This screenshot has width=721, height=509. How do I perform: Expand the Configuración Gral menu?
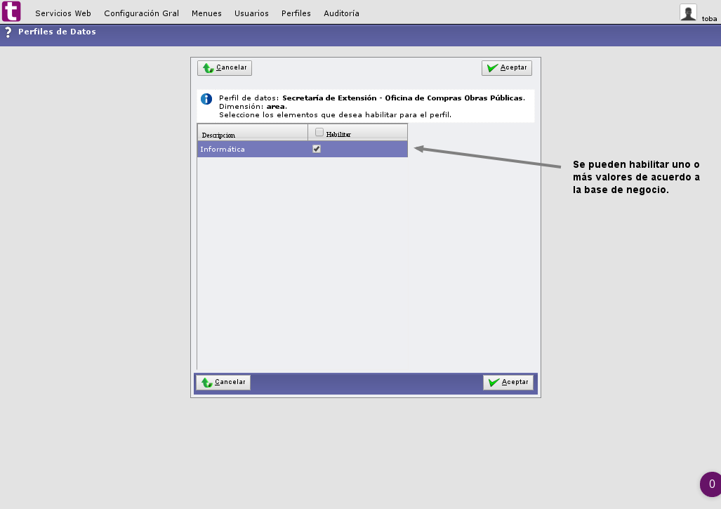click(x=141, y=13)
